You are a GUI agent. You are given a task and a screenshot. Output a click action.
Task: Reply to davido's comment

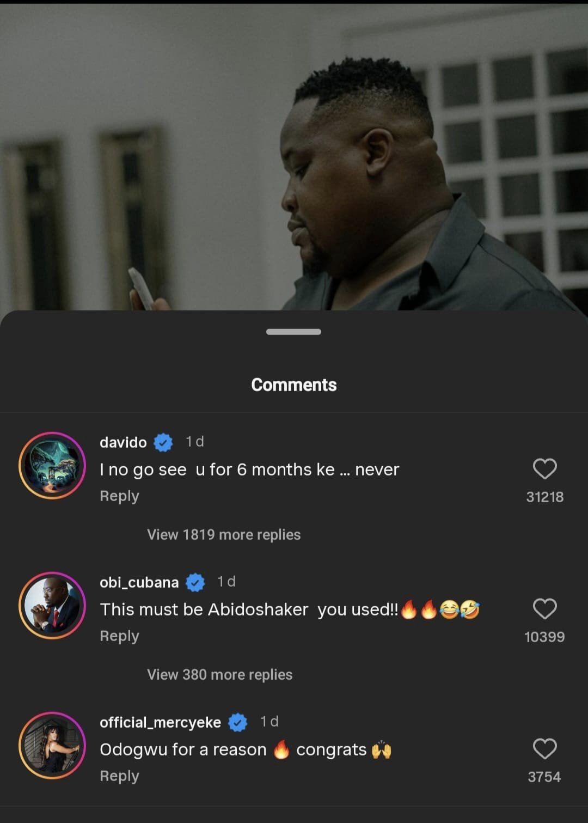[x=119, y=496]
